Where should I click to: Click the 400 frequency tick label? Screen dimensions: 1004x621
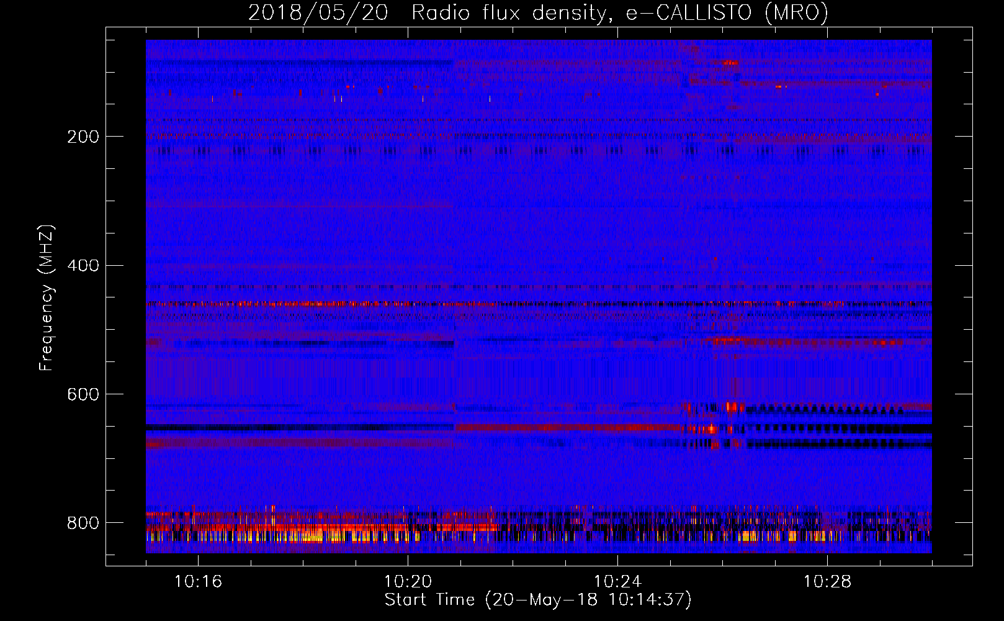point(83,266)
